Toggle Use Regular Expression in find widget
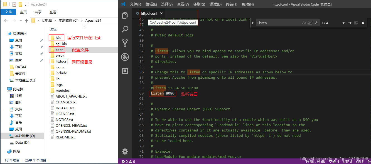The height and width of the screenshot is (164, 371). (316, 23)
